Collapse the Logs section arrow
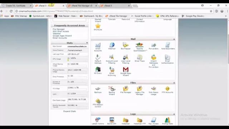This screenshot has height=129, width=229. click(x=174, y=114)
